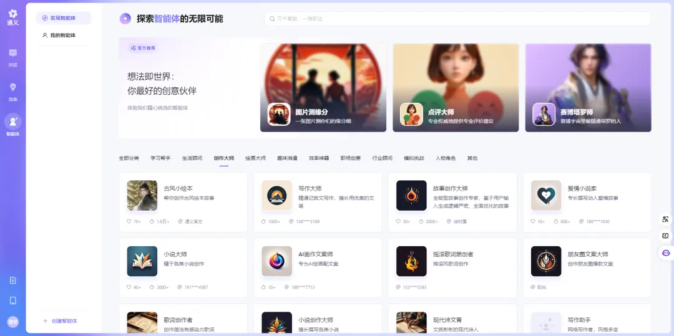Click the book icon on right edge

click(666, 236)
